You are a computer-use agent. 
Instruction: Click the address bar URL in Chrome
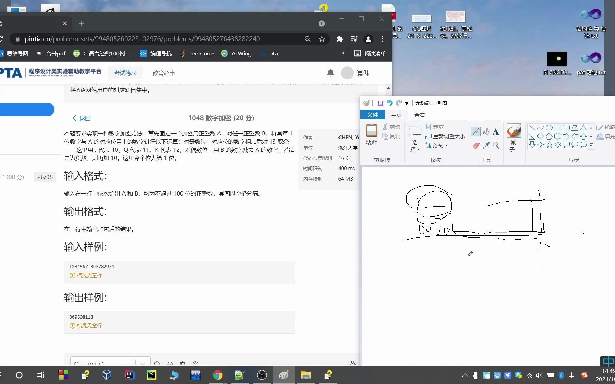tap(142, 39)
